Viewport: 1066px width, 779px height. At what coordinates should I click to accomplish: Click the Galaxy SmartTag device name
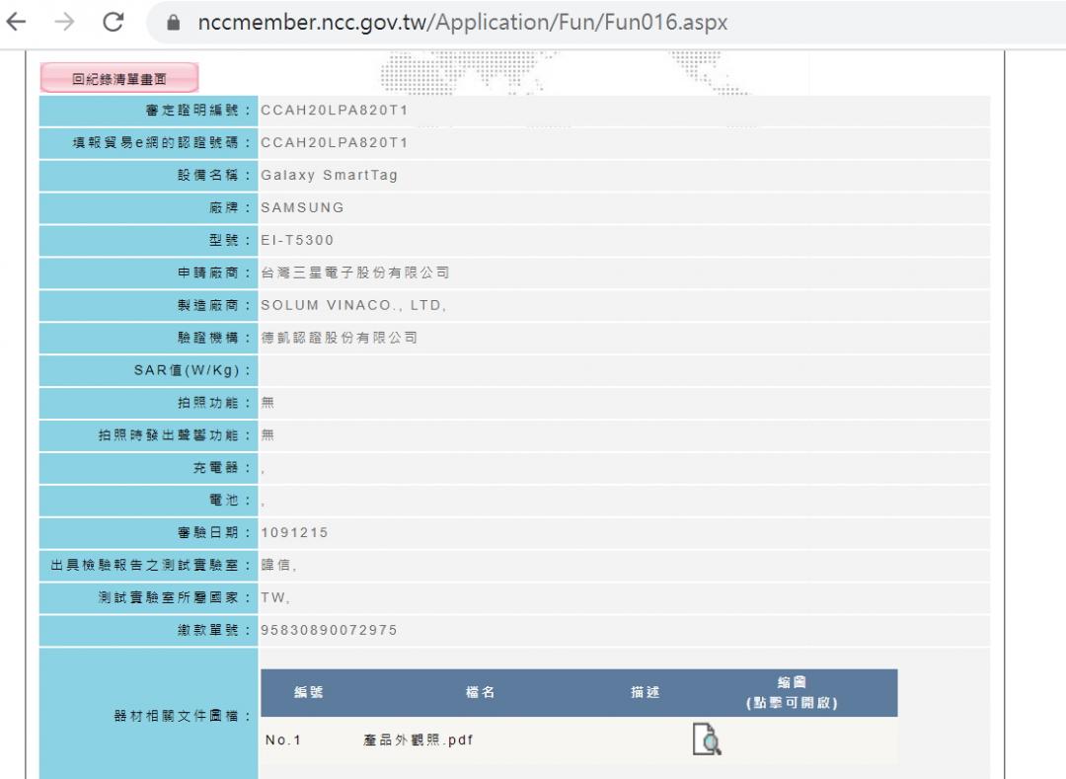click(x=329, y=176)
